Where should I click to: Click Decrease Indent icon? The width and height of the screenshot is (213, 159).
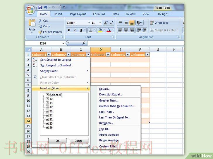click(x=139, y=30)
